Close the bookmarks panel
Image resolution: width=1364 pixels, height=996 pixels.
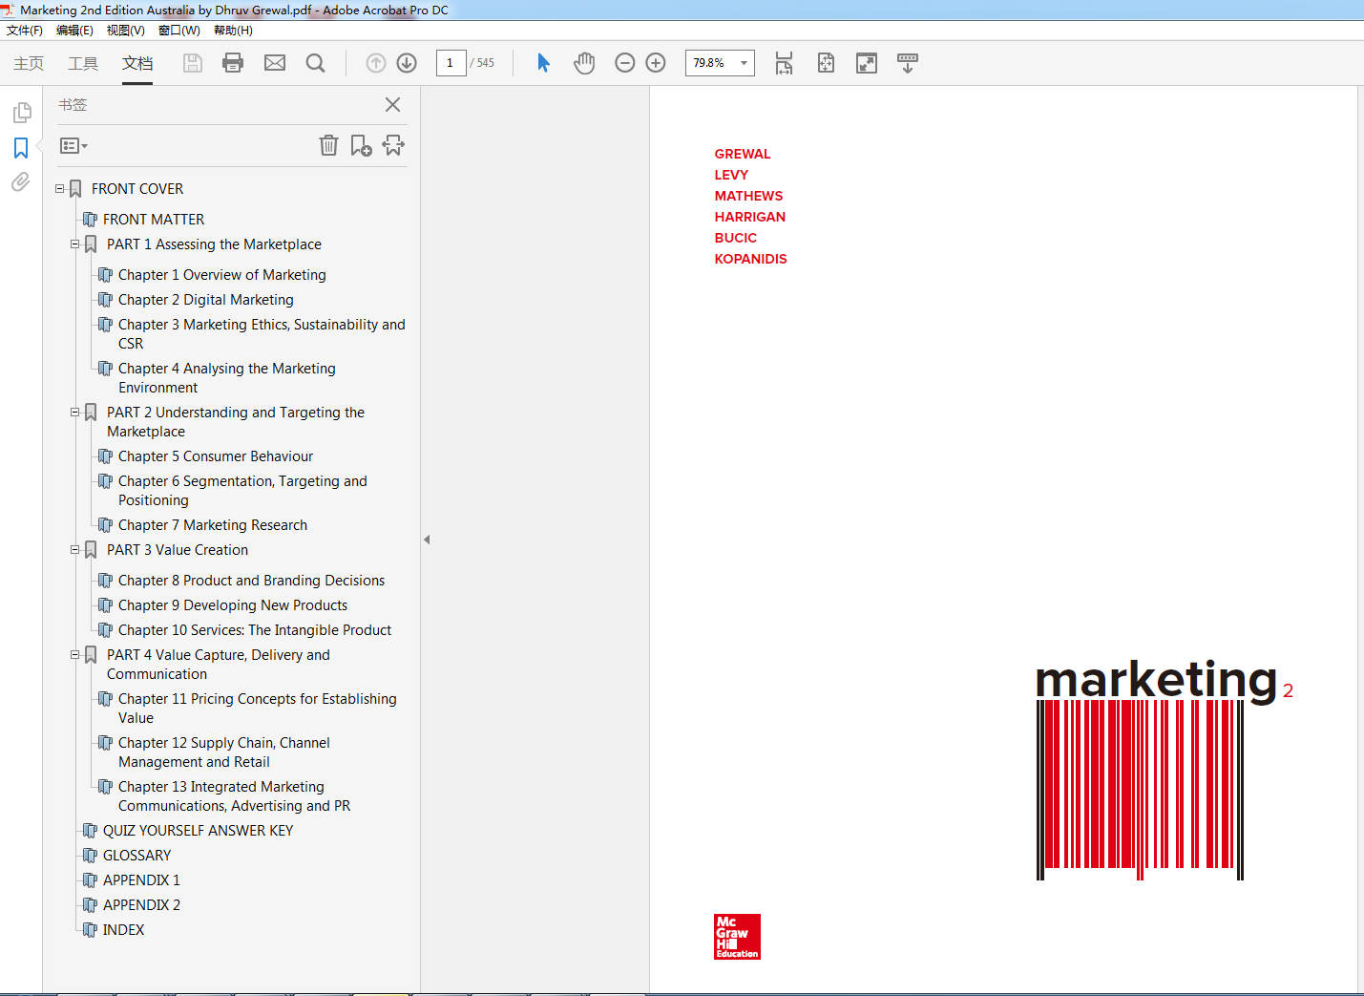[x=392, y=105]
